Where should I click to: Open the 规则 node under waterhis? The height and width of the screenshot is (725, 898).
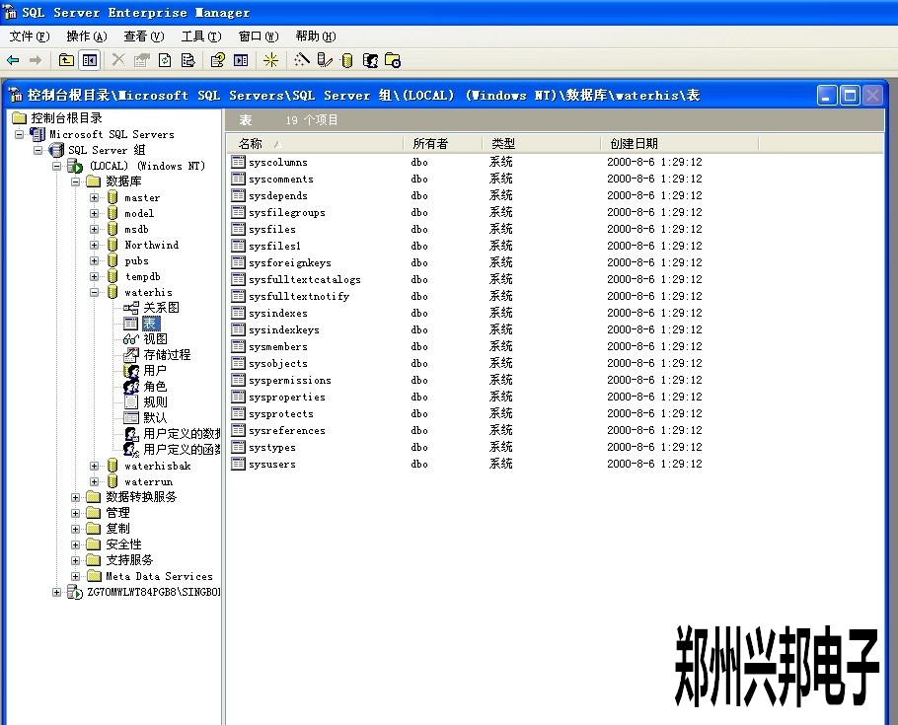tap(155, 402)
